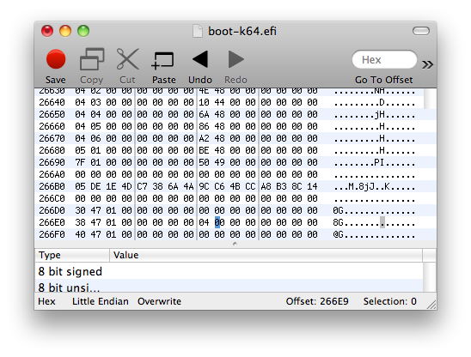Screen dimensions: 471x357
Task: Click the Type column header
Action: click(x=72, y=255)
